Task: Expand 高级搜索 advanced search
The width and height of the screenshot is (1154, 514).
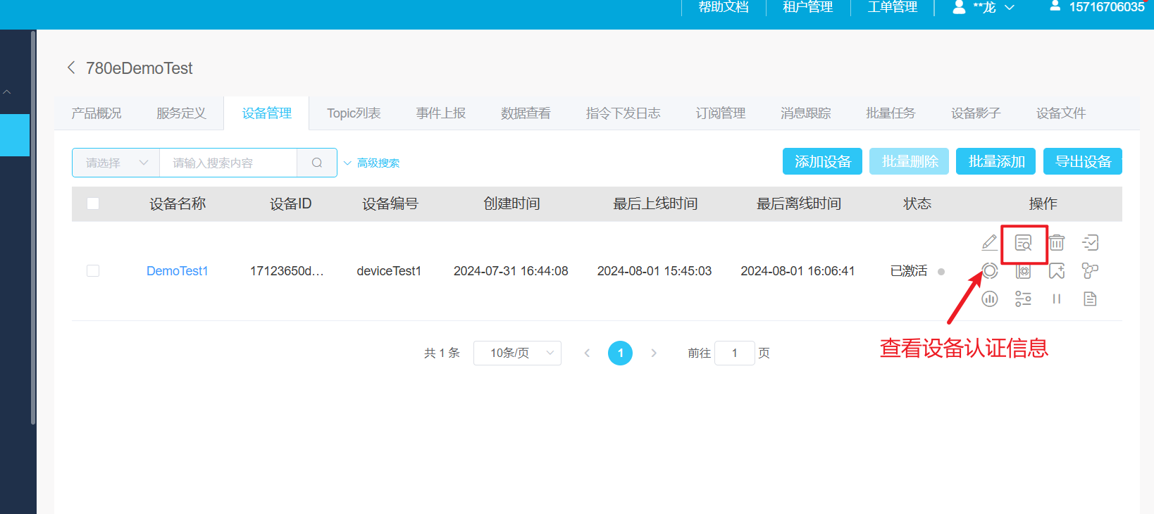Action: coord(372,163)
